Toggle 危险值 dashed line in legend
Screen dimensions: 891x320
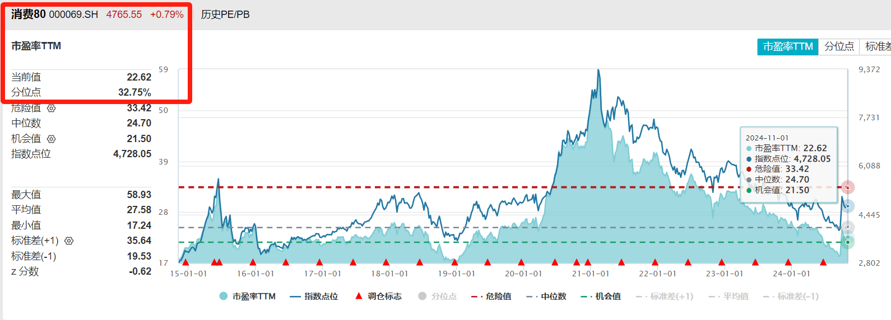(491, 297)
